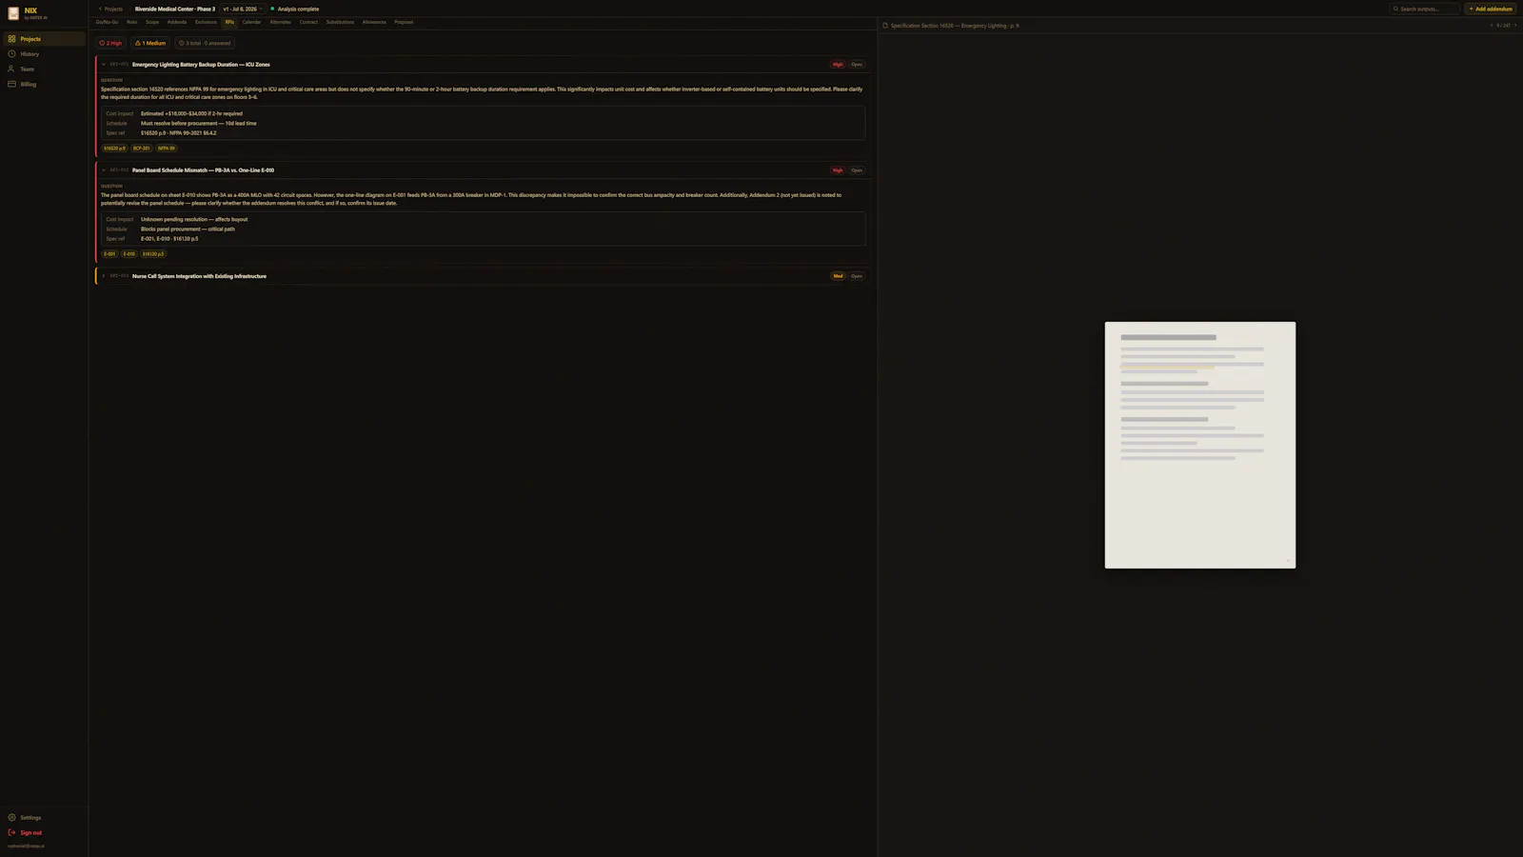Select the Emergency Lighting Battery Backup Duration title
Viewport: 1523px width, 857px height.
(201, 65)
